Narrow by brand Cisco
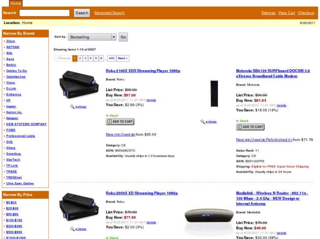Image resolution: width=320 pixels, height=239 pixels. point(11,82)
